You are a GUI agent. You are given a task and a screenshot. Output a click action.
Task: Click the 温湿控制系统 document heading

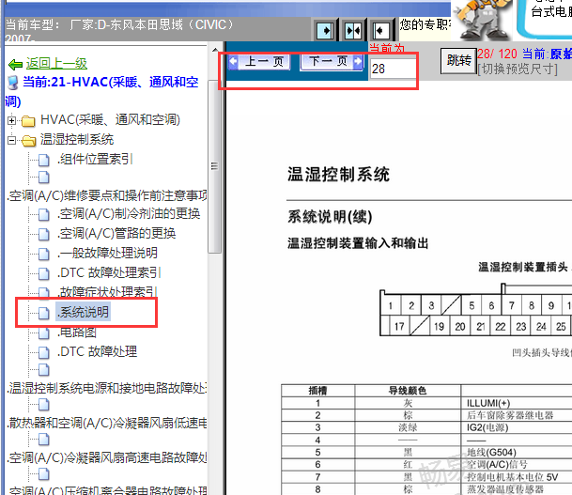pyautogui.click(x=338, y=174)
